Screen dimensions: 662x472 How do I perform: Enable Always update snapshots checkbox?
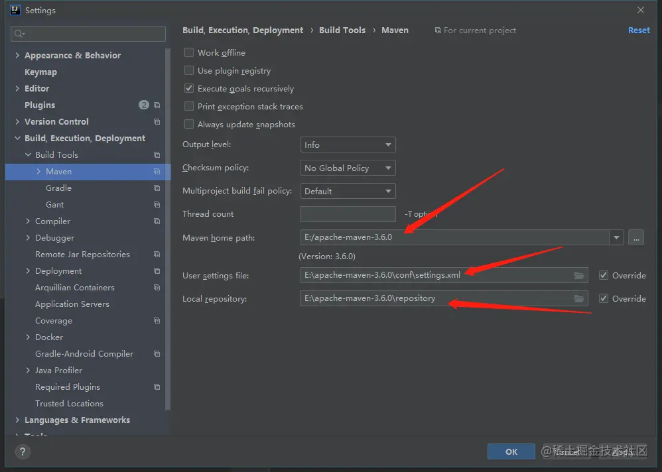[x=189, y=124]
